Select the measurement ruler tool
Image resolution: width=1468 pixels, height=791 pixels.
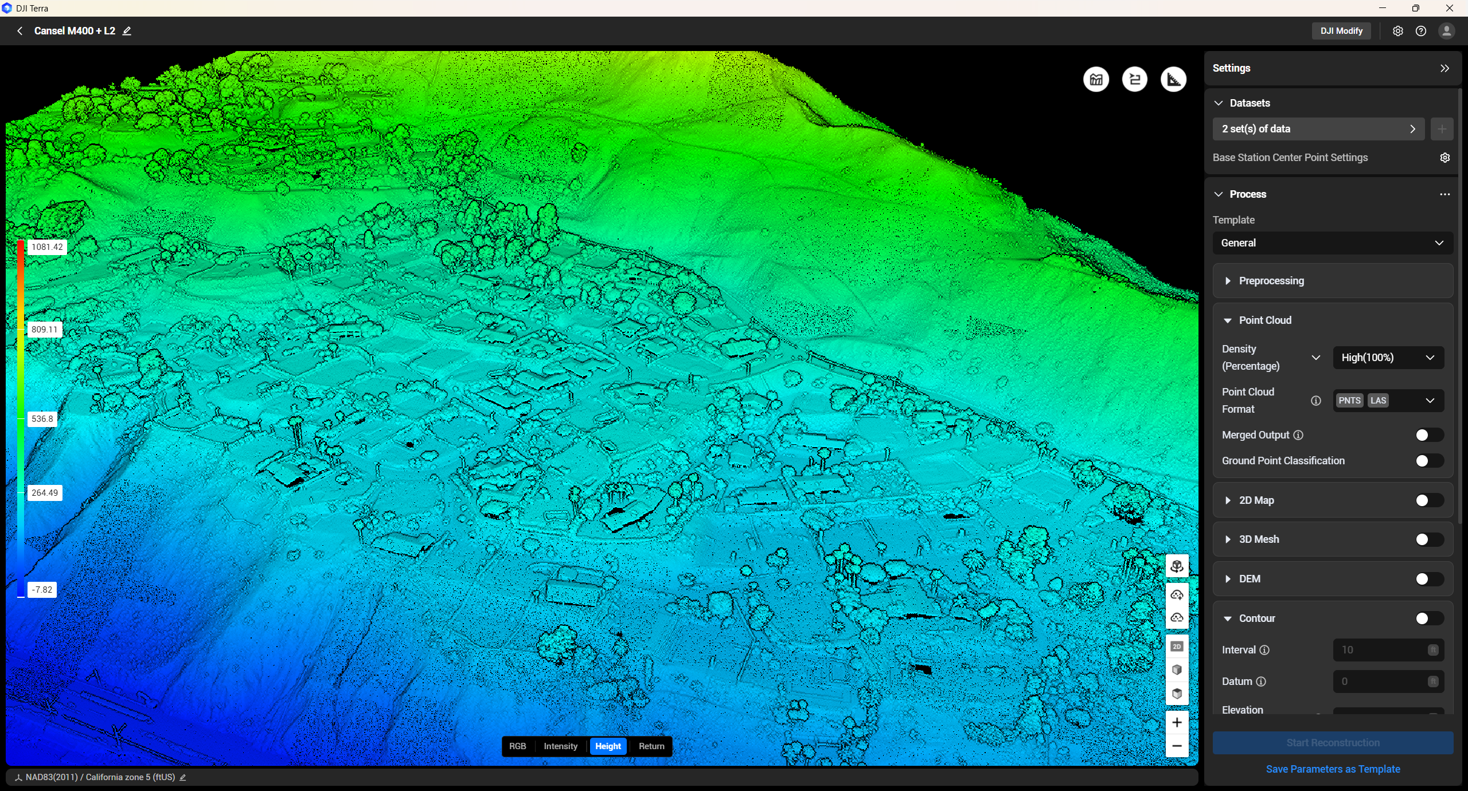(x=1173, y=79)
